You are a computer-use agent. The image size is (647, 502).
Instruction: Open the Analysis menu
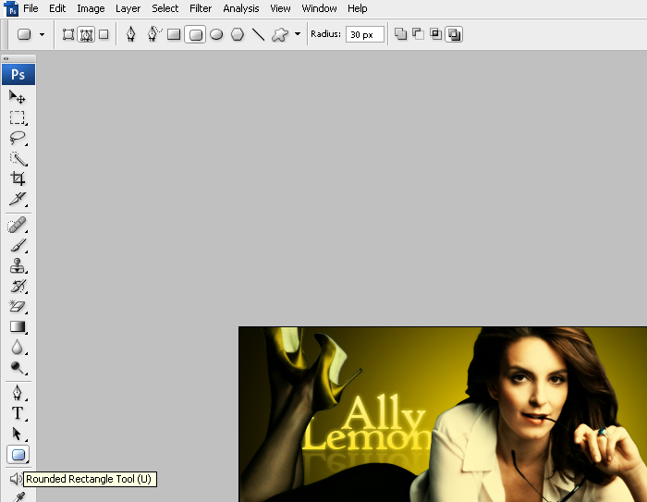pyautogui.click(x=241, y=8)
